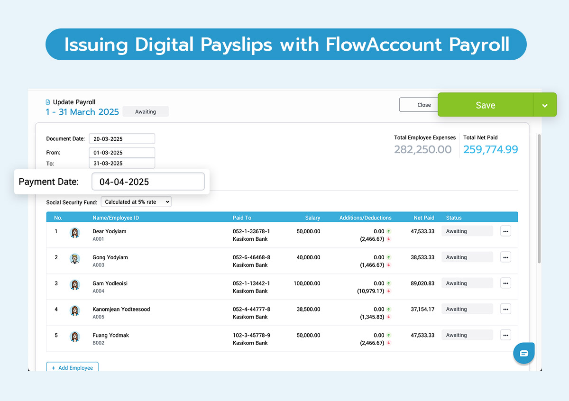Click the Update Payroll document icon

click(47, 102)
